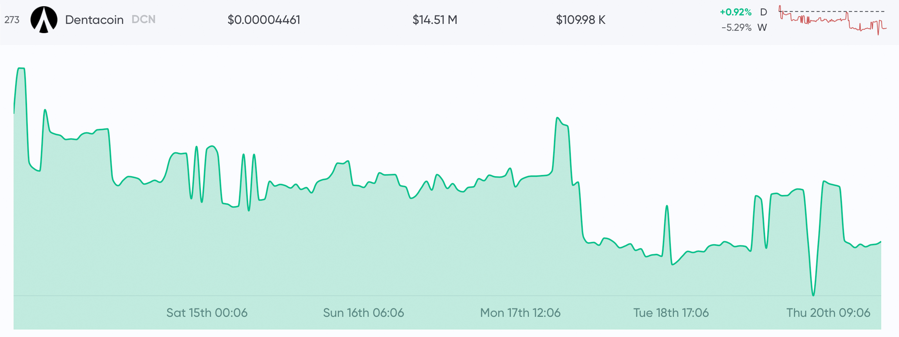Click the Monday price spike on chart
The width and height of the screenshot is (899, 337).
[x=558, y=118]
